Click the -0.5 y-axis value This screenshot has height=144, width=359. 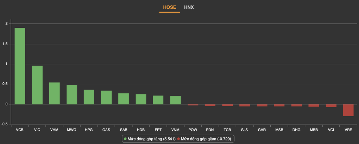tap(5, 124)
